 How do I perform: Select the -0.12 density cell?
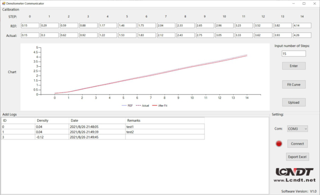[52, 137]
